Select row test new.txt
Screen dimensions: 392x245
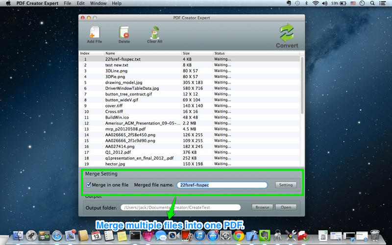(190, 65)
